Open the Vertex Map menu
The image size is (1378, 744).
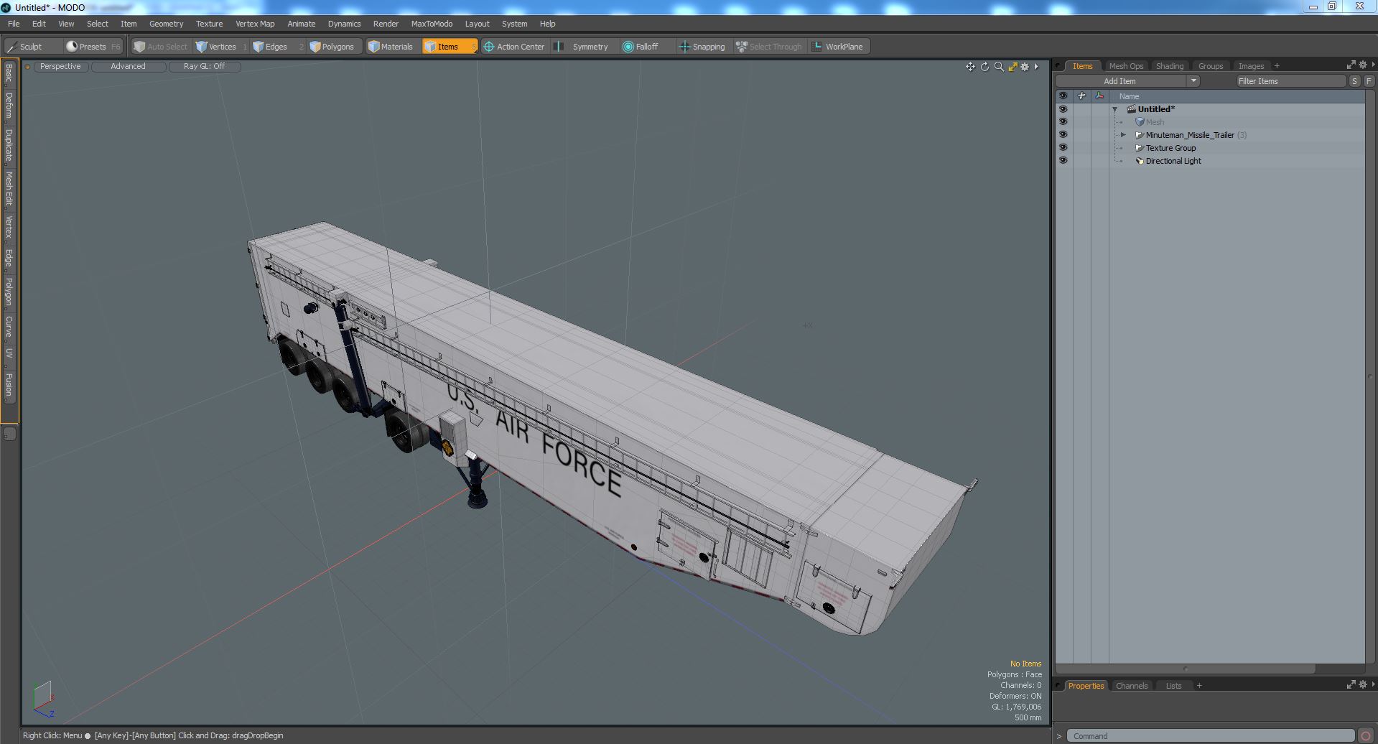255,24
